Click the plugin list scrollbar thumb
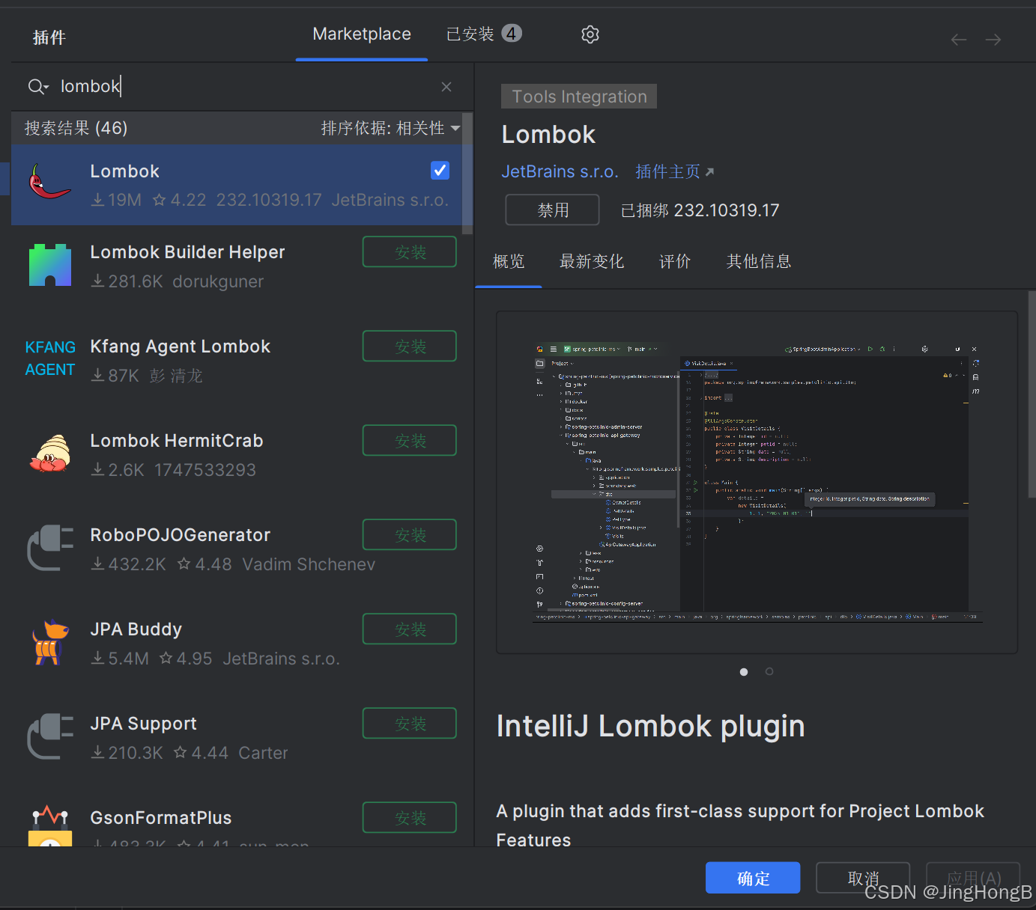The height and width of the screenshot is (910, 1036). 467,174
